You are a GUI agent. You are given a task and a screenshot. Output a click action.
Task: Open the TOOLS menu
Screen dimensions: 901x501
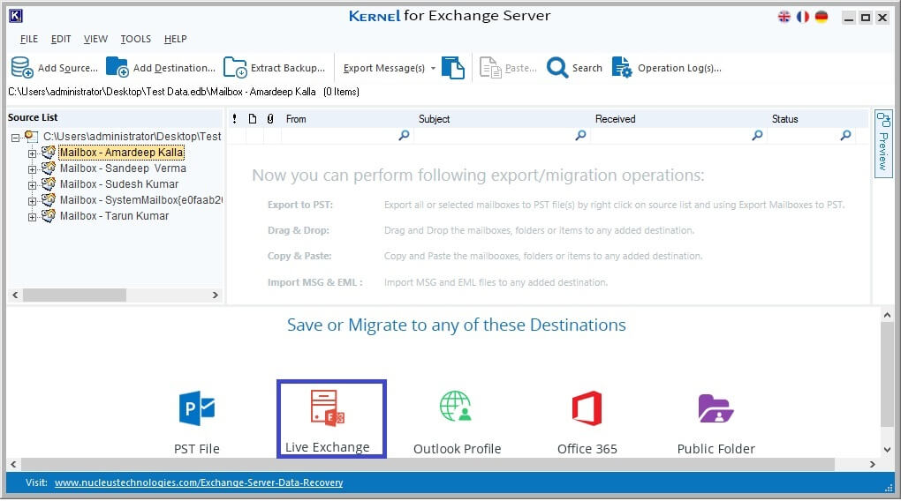coord(135,39)
